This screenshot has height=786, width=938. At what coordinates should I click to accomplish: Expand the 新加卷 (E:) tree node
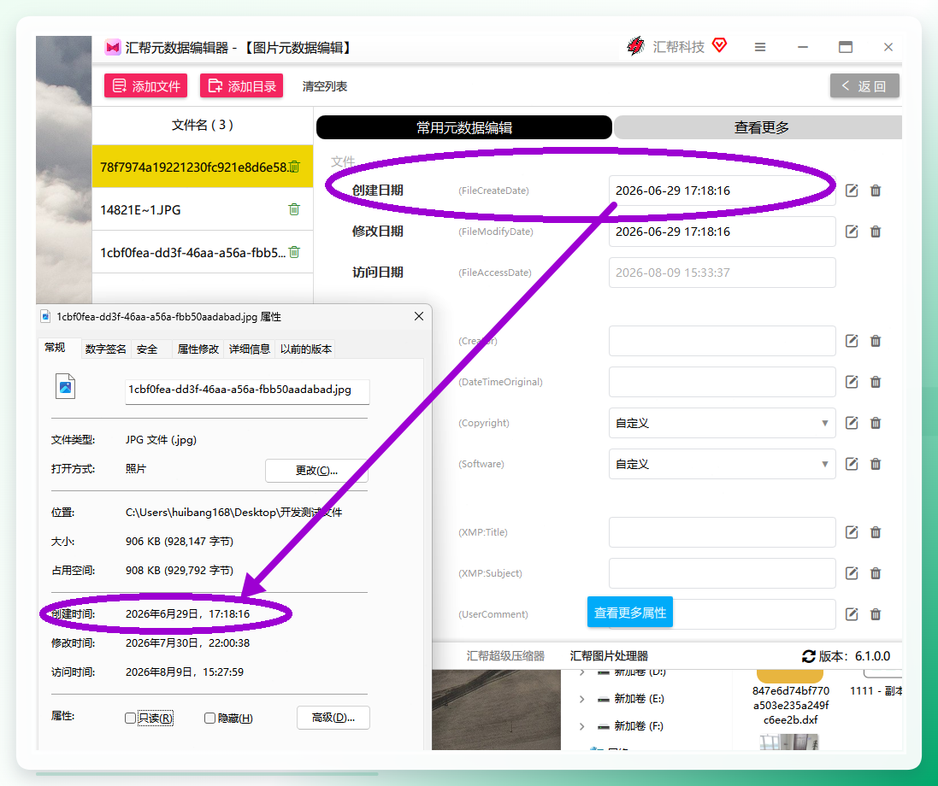point(581,699)
